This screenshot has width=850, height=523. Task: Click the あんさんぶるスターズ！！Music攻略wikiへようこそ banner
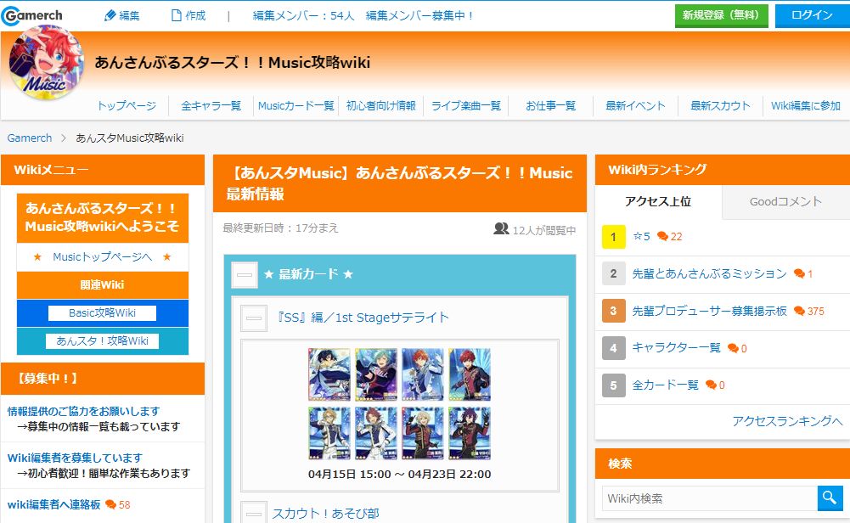(103, 218)
